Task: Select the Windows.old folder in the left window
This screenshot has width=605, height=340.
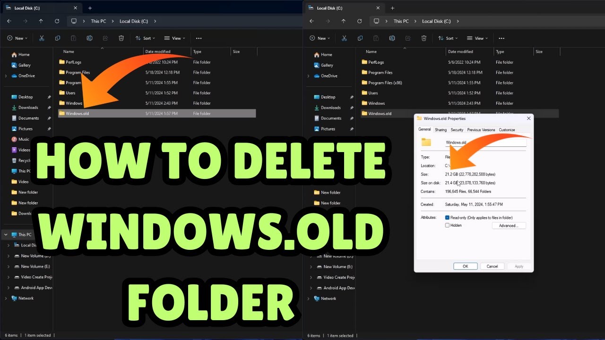Action: [157, 113]
